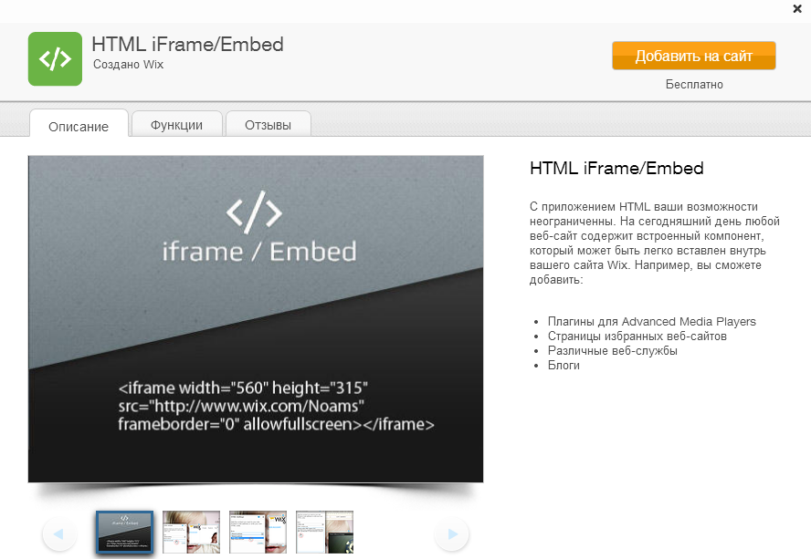Click the "HTML iFrame/Embed" description heading
This screenshot has height=559, width=811.
click(616, 168)
